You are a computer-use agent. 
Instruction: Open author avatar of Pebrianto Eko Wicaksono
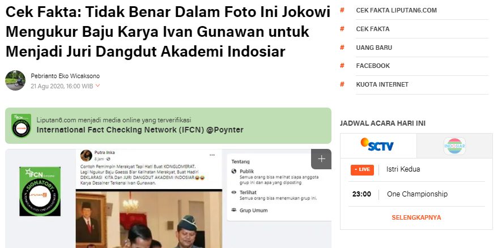(15, 80)
